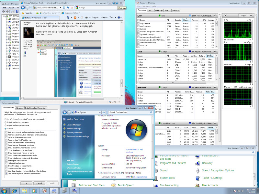
Task: Click the Print icon in IE command bar
Action: tap(86, 17)
